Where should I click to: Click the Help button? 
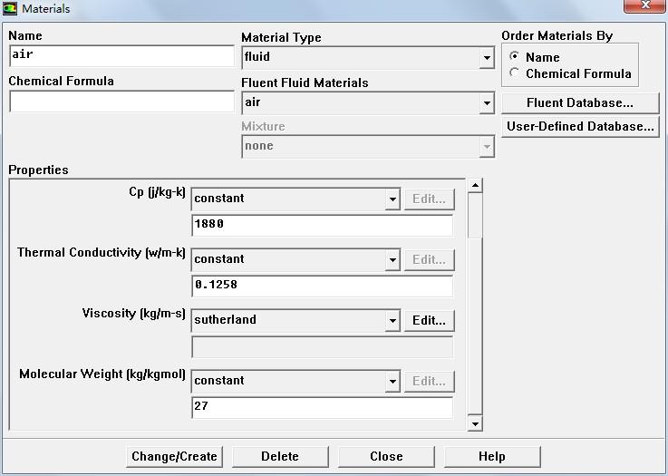[x=491, y=456]
